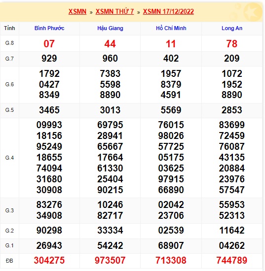Click G.7 number 960
Screen dimensions: 265x271
pos(110,59)
